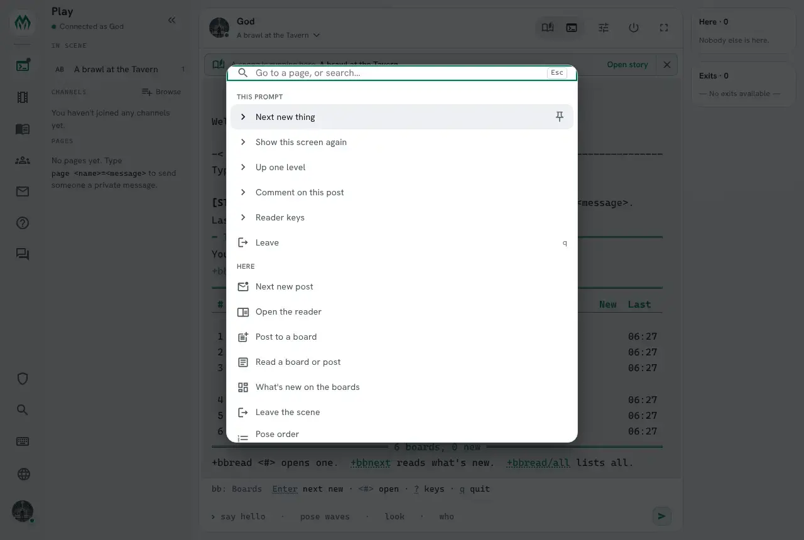This screenshot has height=540, width=804.
Task: Enter fullscreen with the header corner-brackets icon
Action: coord(664,28)
